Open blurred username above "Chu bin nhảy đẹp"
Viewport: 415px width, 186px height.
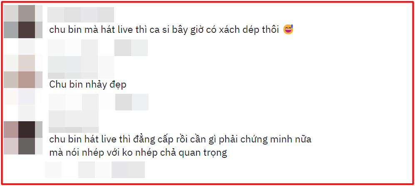[x=81, y=67]
